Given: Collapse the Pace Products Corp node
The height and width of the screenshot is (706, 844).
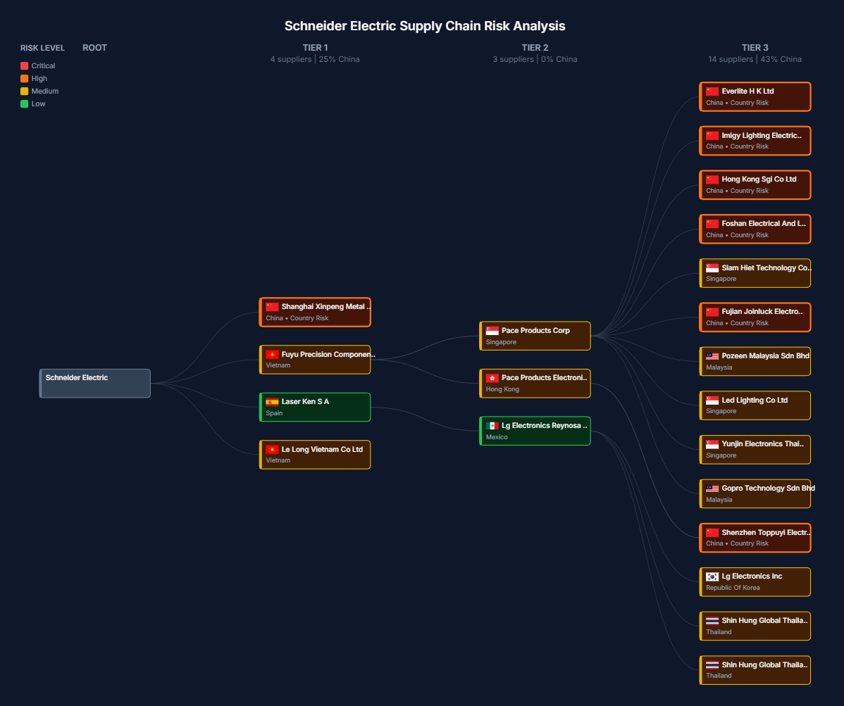Looking at the screenshot, I should point(535,336).
